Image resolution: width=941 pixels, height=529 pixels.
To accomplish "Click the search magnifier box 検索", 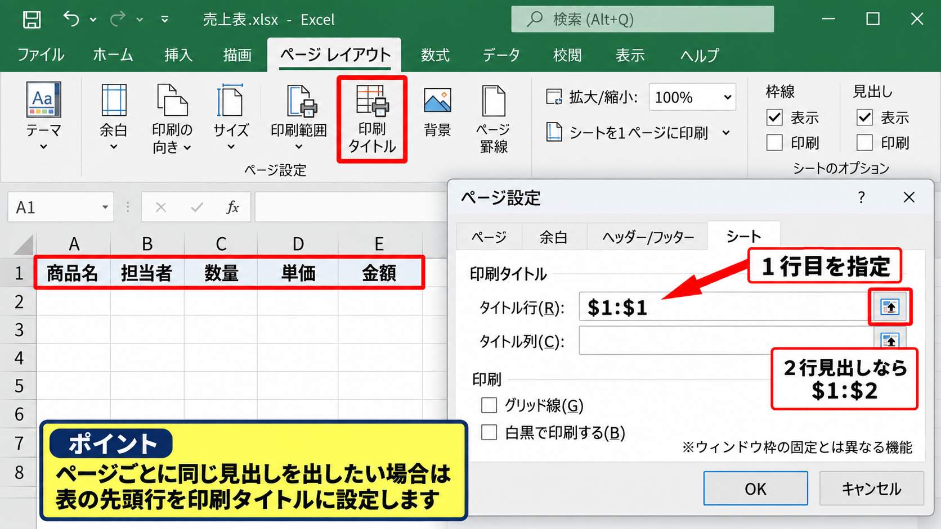I will click(x=642, y=20).
